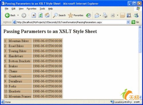Select the 'Chains' table cell
Screen dimensions: 143x105
[x=20, y=71]
